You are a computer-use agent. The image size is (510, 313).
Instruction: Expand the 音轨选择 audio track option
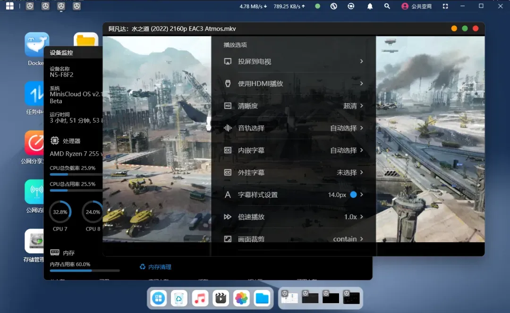point(293,128)
